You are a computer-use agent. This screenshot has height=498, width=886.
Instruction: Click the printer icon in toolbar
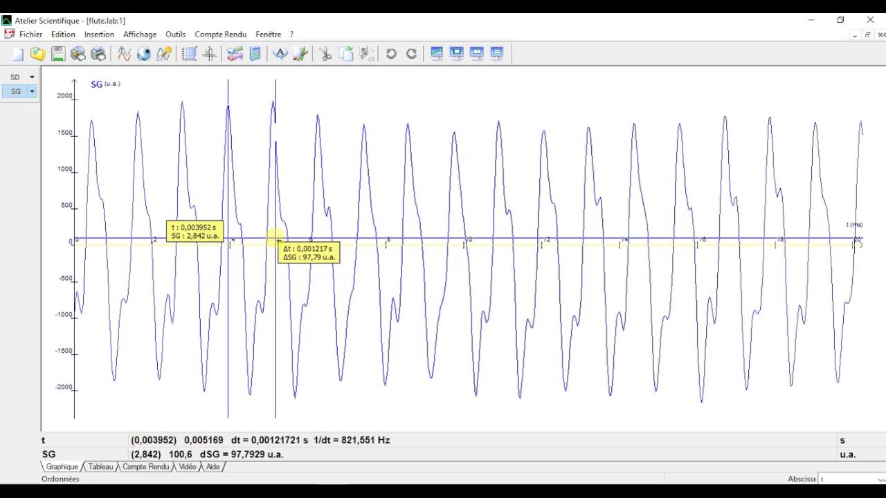point(98,54)
